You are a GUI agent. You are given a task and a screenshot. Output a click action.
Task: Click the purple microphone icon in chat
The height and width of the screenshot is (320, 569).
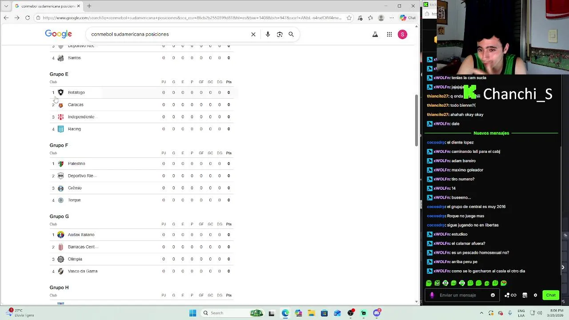pos(432,295)
